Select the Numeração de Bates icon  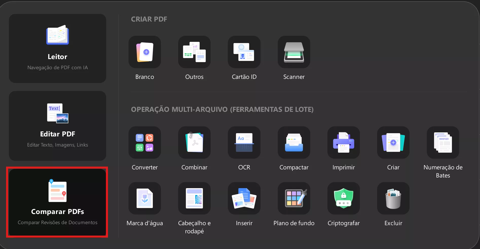click(x=443, y=143)
